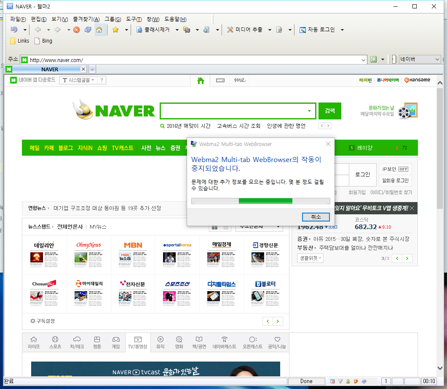Open the 미디어 추출 tool

point(245,30)
